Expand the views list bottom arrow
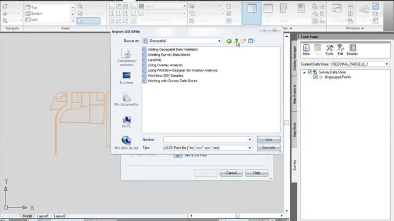Viewport: 394px width, 221px height. click(x=73, y=20)
